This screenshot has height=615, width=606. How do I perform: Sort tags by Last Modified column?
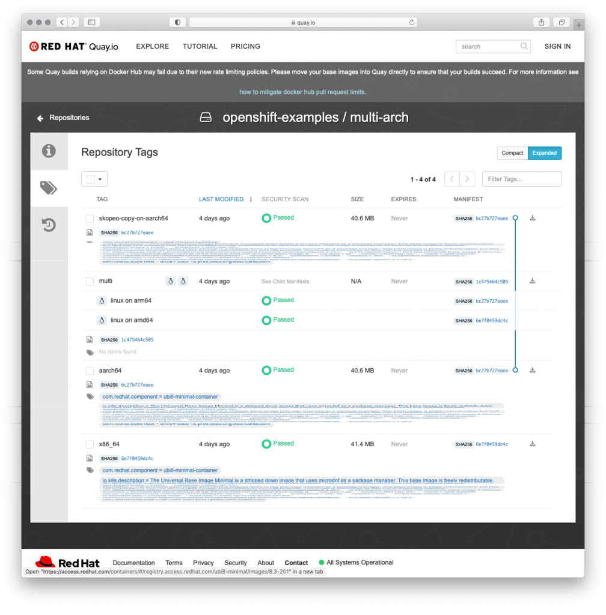(221, 199)
